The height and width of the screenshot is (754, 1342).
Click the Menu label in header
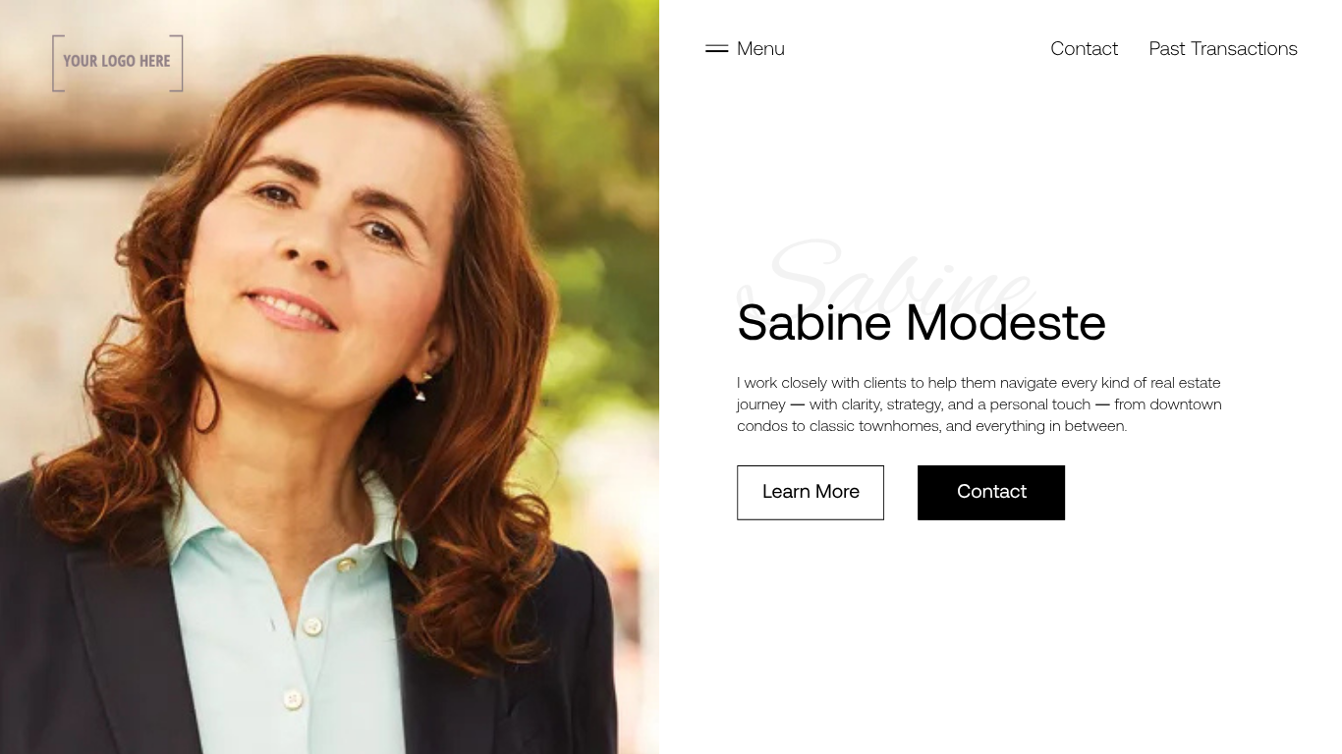(760, 48)
